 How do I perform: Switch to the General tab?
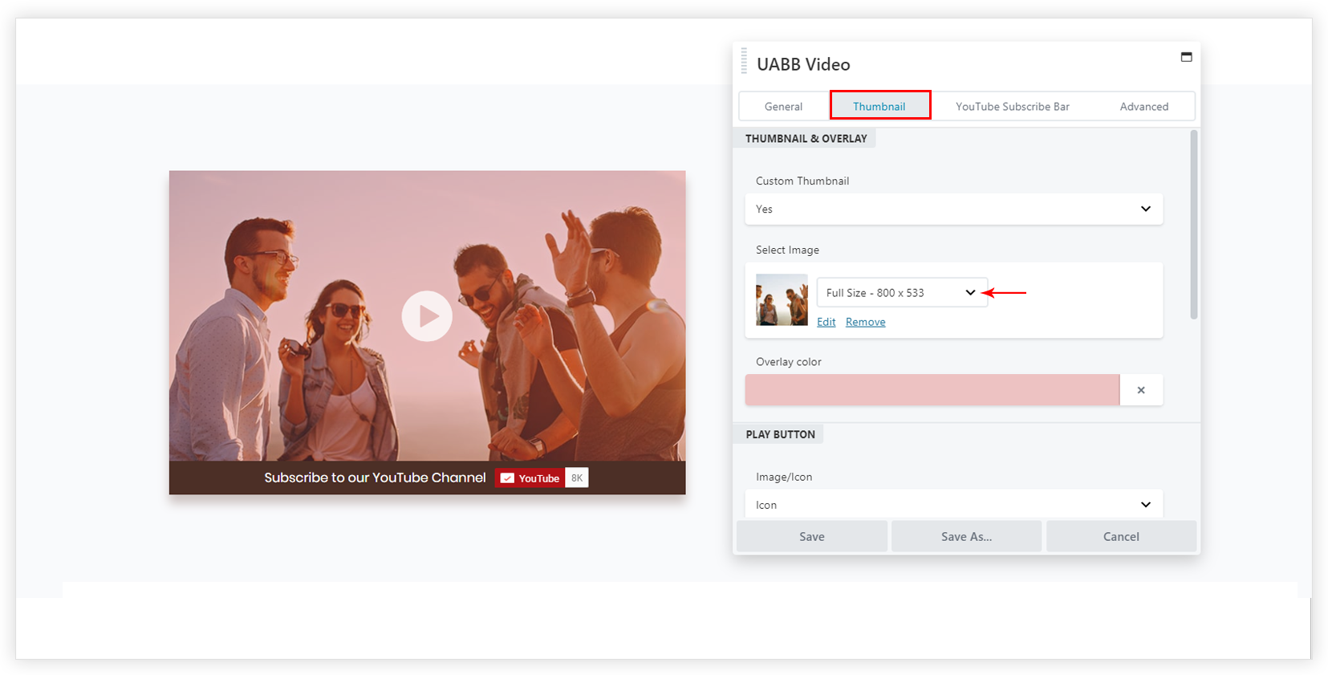coord(783,107)
